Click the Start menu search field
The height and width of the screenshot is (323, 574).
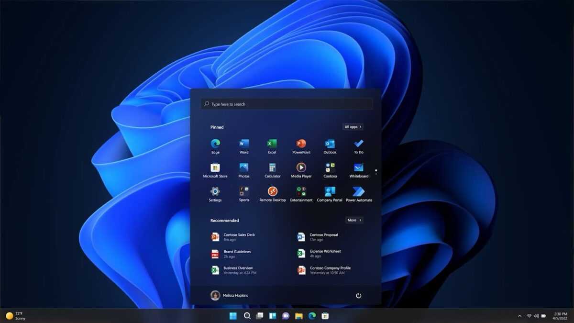286,104
